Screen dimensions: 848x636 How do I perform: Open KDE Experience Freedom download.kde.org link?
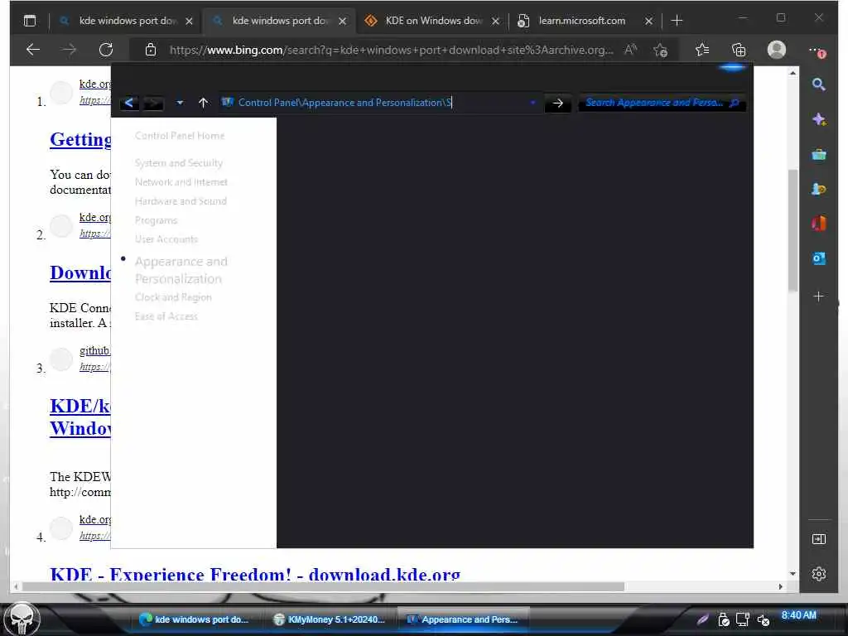click(255, 574)
